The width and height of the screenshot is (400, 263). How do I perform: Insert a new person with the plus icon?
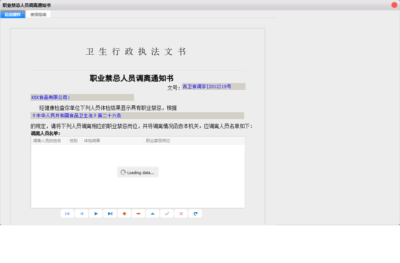coord(124,213)
